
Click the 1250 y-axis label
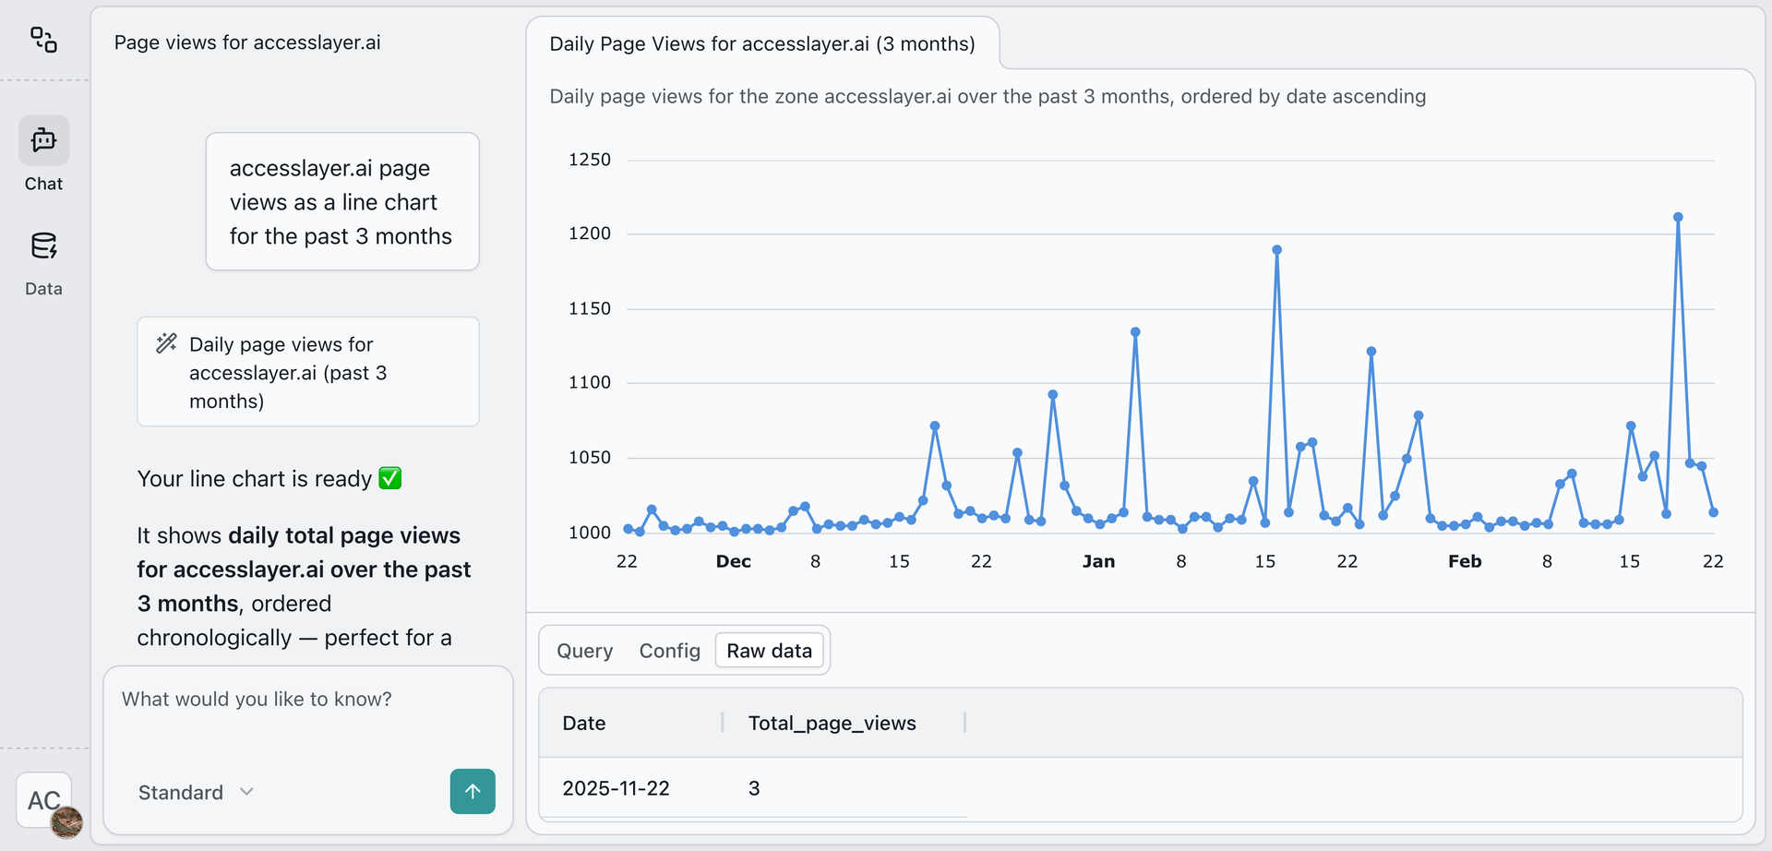click(589, 160)
